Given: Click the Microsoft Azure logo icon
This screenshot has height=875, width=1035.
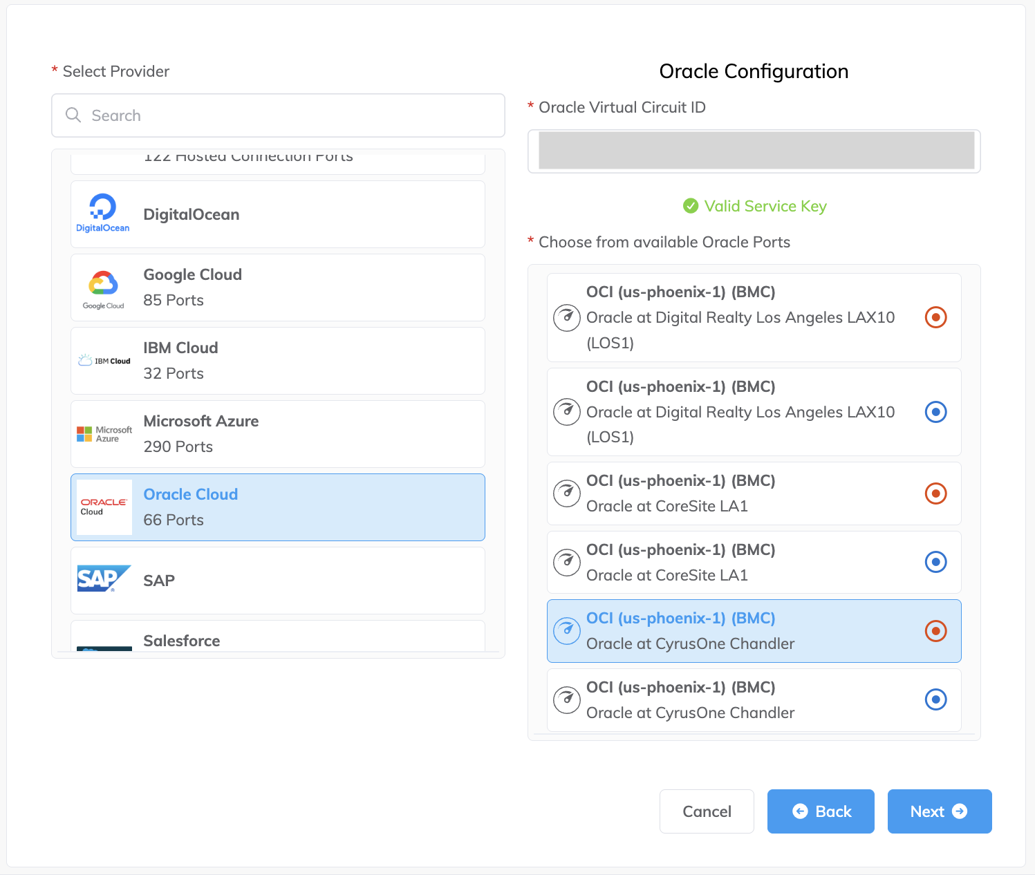Looking at the screenshot, I should point(104,433).
